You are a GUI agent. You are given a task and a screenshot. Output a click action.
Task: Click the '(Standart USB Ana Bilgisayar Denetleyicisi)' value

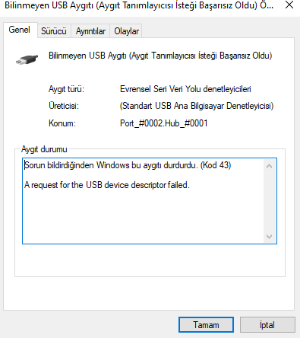coord(197,106)
